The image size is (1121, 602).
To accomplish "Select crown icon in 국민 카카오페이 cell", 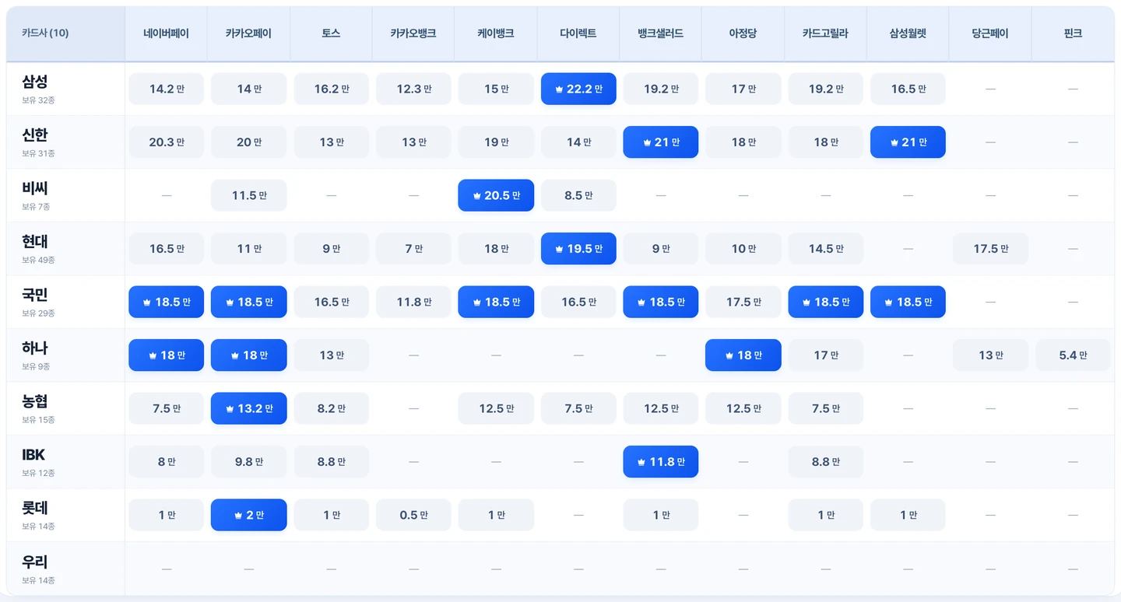I will click(230, 303).
